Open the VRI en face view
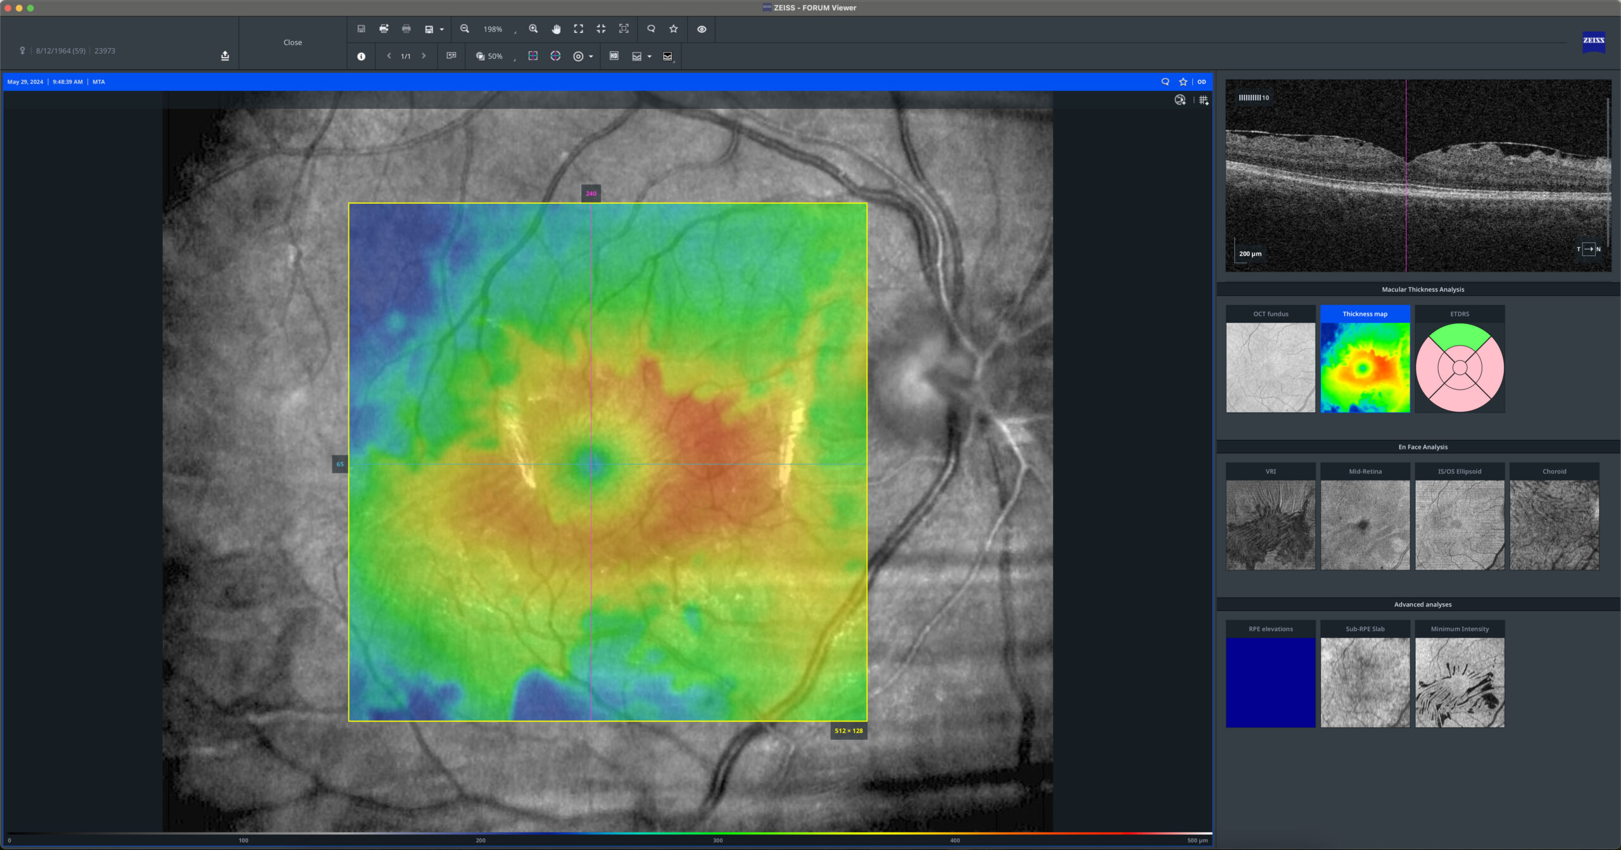The height and width of the screenshot is (850, 1621). click(x=1270, y=516)
